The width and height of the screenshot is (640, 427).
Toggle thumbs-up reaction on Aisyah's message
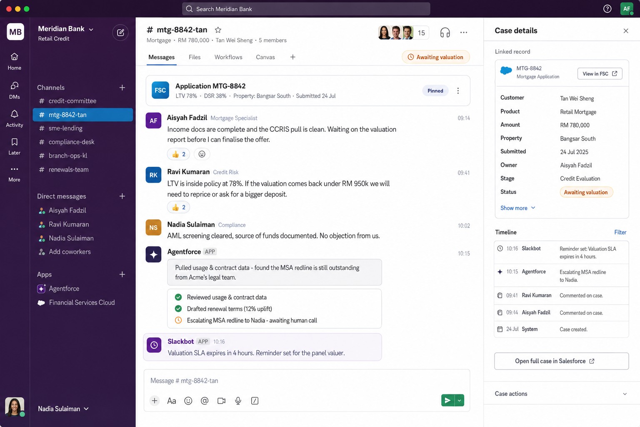(179, 154)
